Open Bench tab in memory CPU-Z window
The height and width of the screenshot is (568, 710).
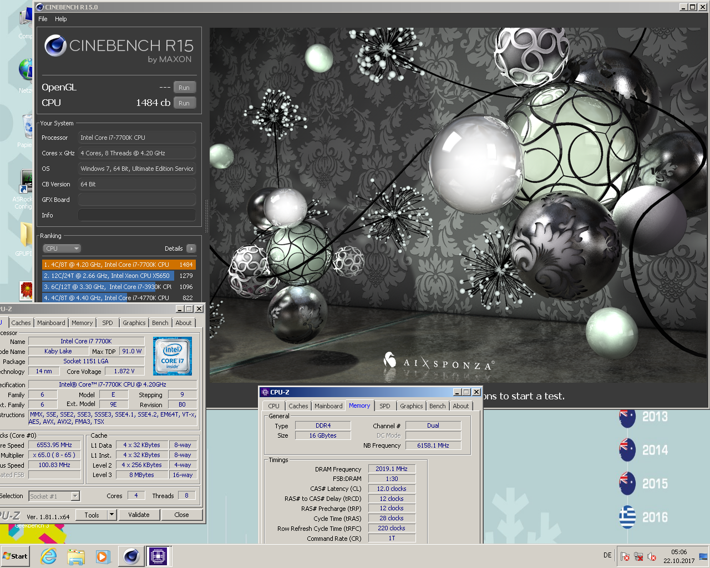438,406
